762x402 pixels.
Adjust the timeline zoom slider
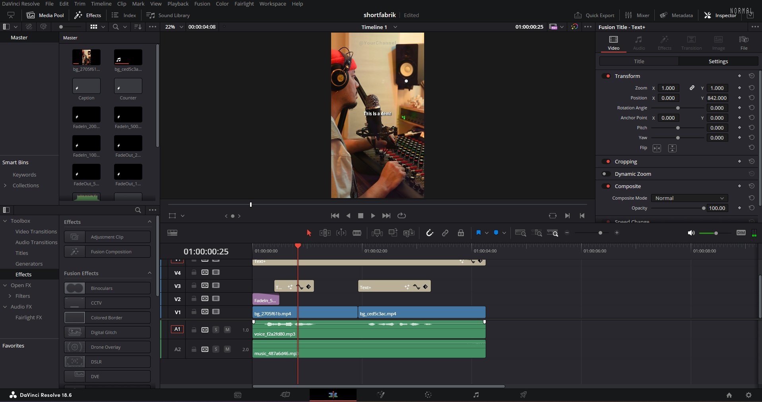[600, 233]
